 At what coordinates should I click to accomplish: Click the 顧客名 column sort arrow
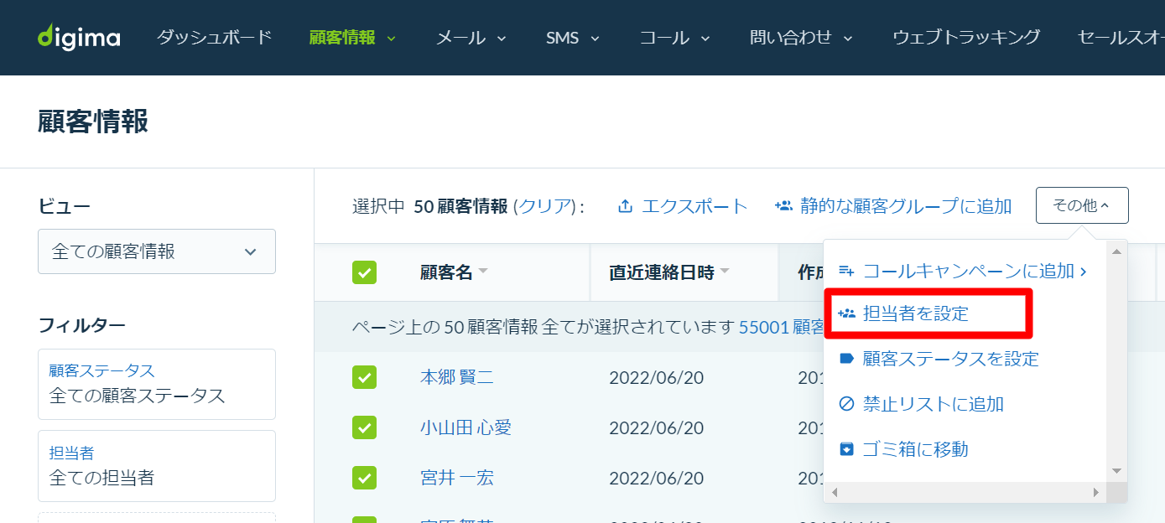pos(483,272)
